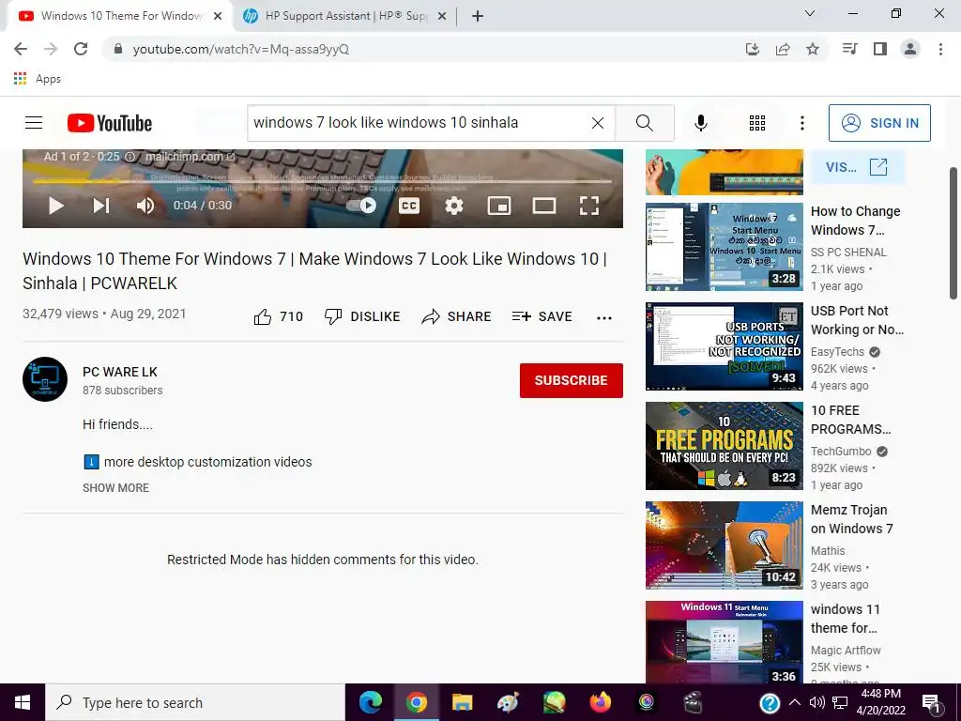Go to YouTube home via logo
The height and width of the screenshot is (721, 961).
[x=110, y=123]
